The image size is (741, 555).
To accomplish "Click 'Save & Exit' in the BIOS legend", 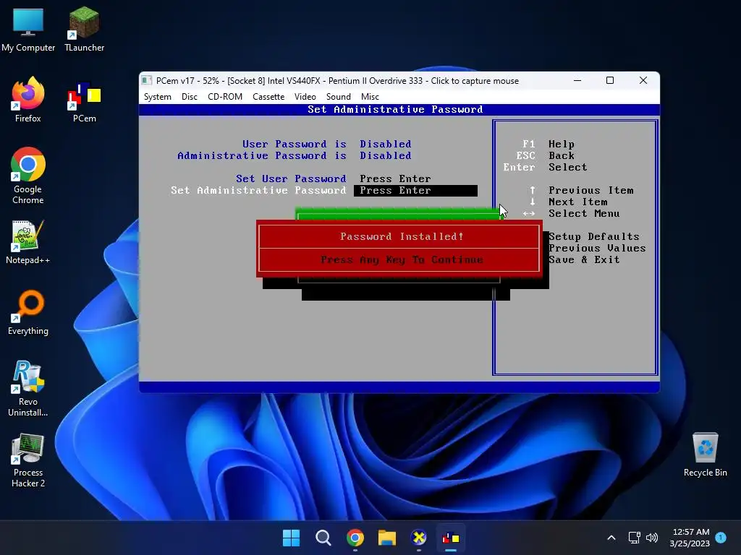I will (584, 260).
